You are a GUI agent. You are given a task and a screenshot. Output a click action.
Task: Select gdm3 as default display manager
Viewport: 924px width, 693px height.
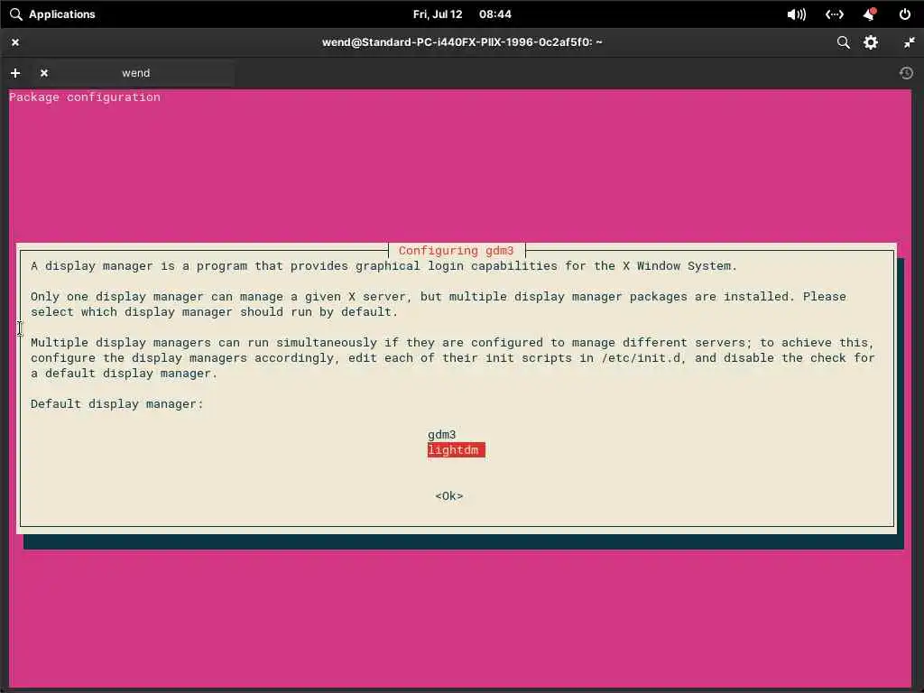tap(442, 435)
